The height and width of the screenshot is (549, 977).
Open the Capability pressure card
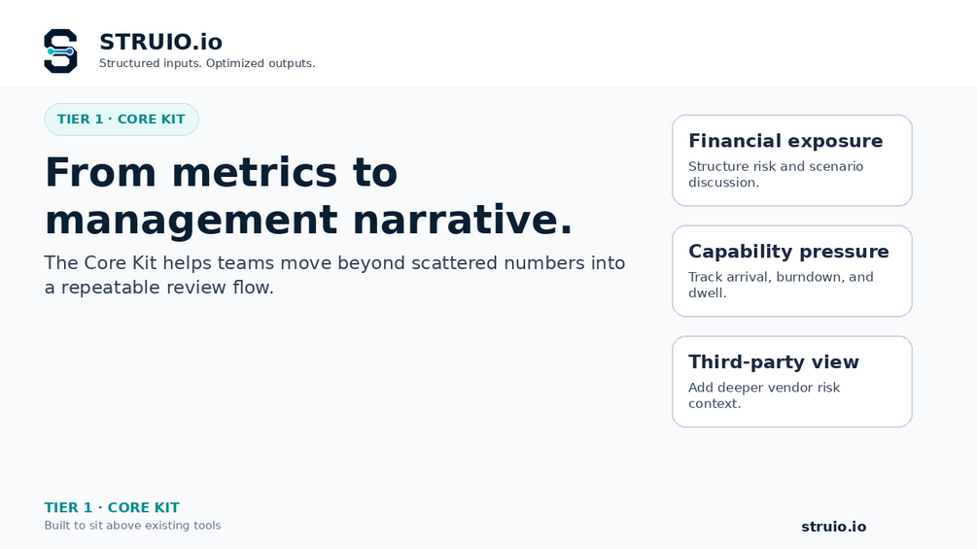pyautogui.click(x=792, y=271)
